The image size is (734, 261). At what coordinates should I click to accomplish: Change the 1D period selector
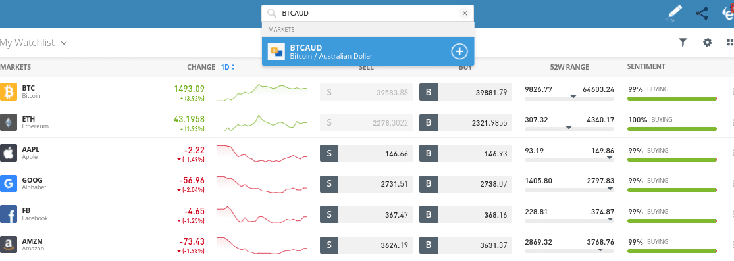[228, 67]
